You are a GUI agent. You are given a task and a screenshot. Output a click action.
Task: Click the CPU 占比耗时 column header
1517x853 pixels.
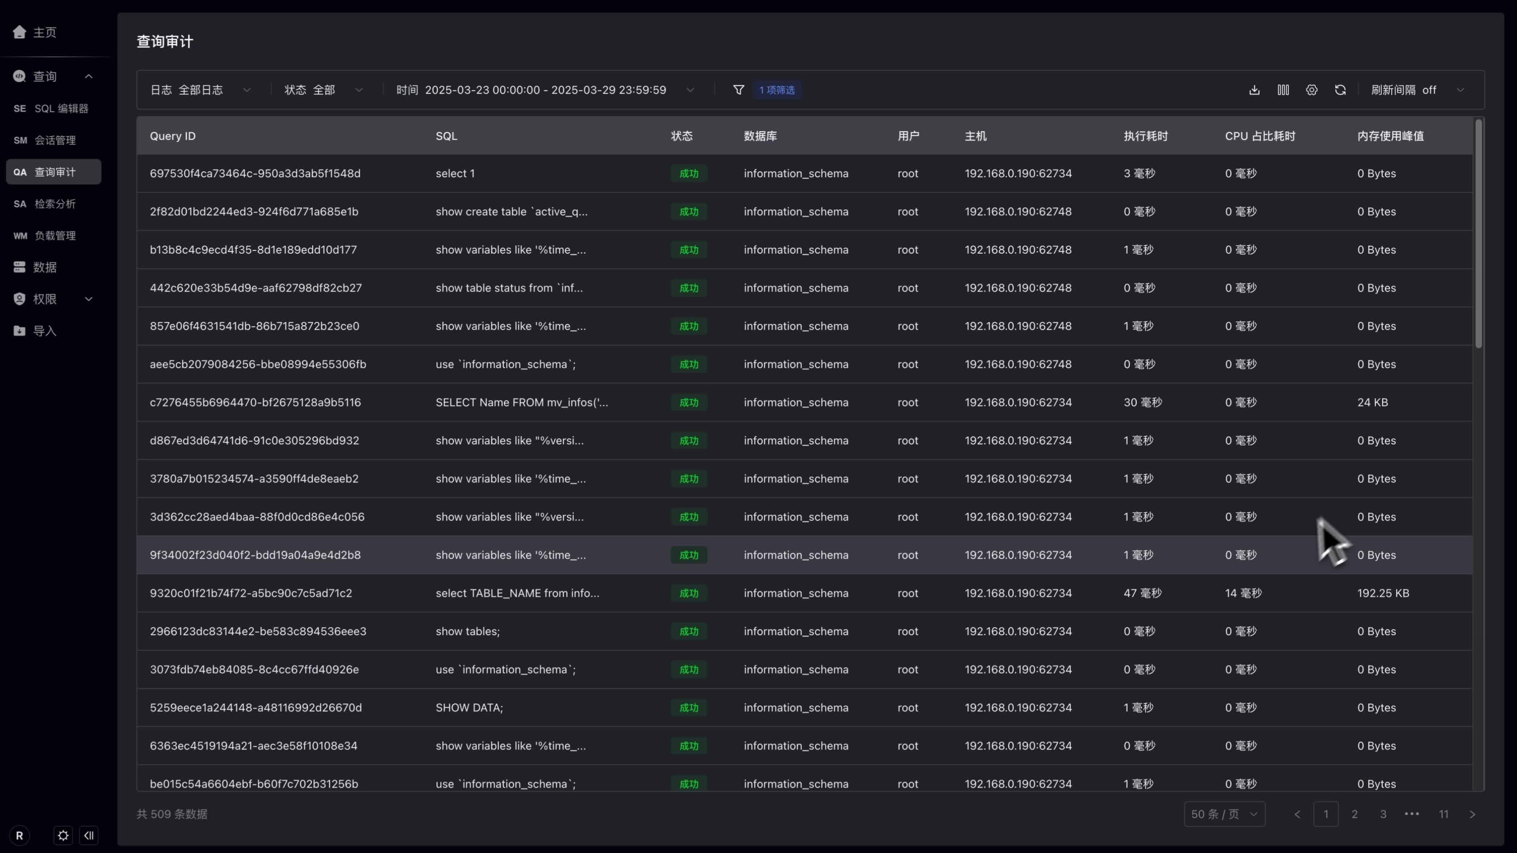pyautogui.click(x=1260, y=136)
